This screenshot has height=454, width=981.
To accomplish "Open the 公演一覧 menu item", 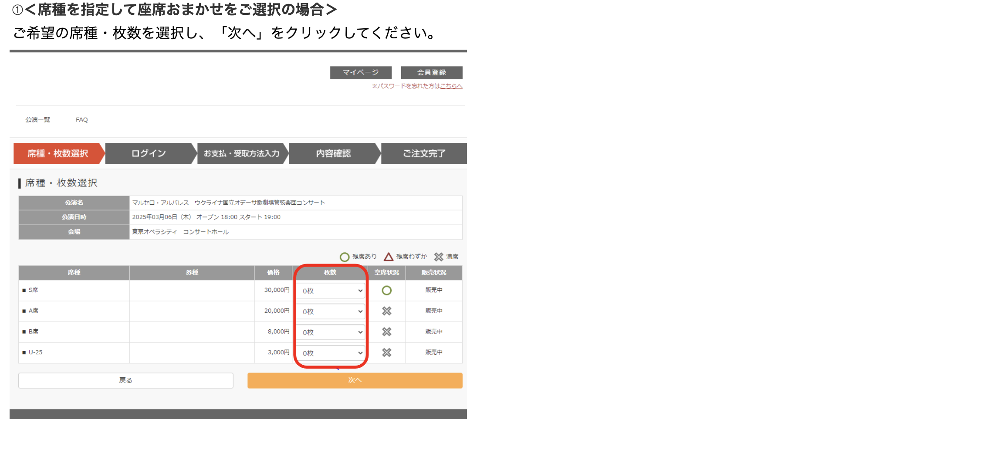I will [x=37, y=120].
